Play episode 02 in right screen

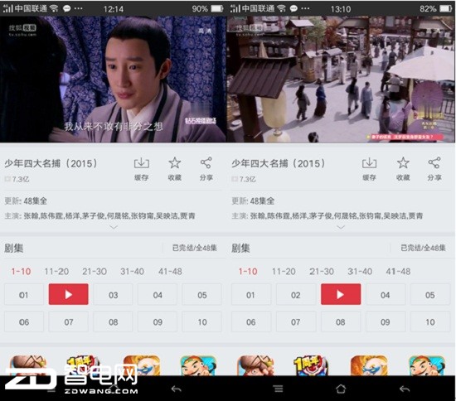[296, 295]
